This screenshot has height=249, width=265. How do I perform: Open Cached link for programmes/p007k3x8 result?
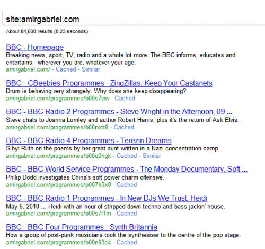[x=127, y=185]
